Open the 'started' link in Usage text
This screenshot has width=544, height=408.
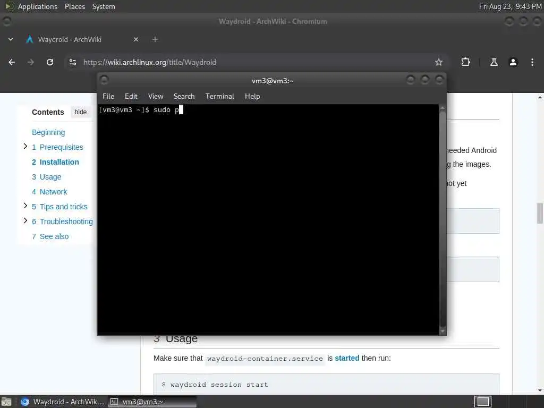[x=347, y=358]
